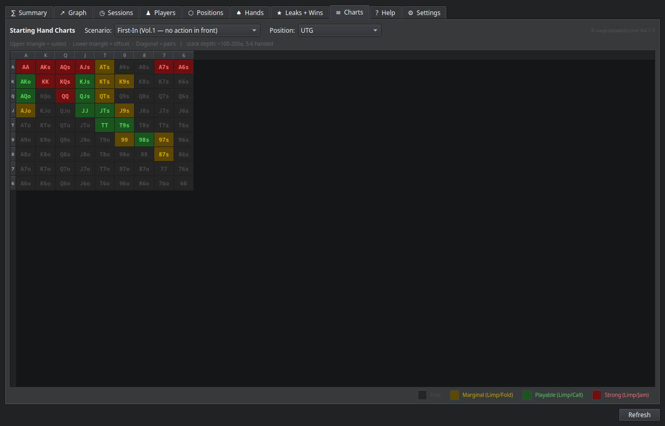665x426 pixels.
Task: Select the ATs marginal cell
Action: click(x=105, y=67)
